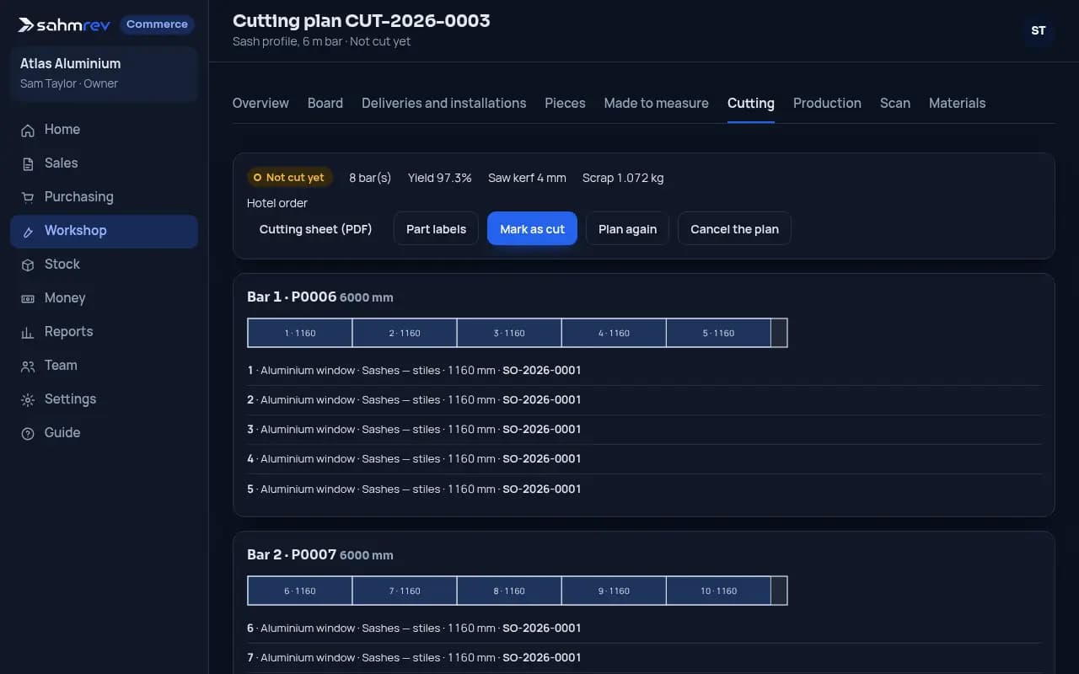Click the Not cut yet status badge
This screenshot has width=1079, height=674.
coord(290,178)
